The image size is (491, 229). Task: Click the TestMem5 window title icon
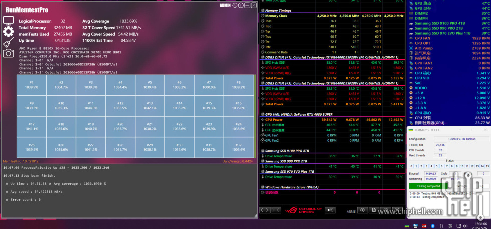tap(411, 130)
